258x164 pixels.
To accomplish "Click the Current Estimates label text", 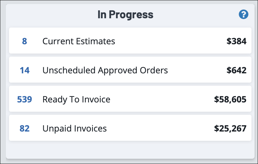I will coord(79,41).
